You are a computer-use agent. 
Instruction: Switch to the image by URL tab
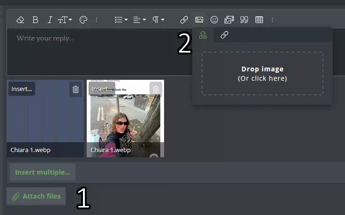pyautogui.click(x=225, y=35)
